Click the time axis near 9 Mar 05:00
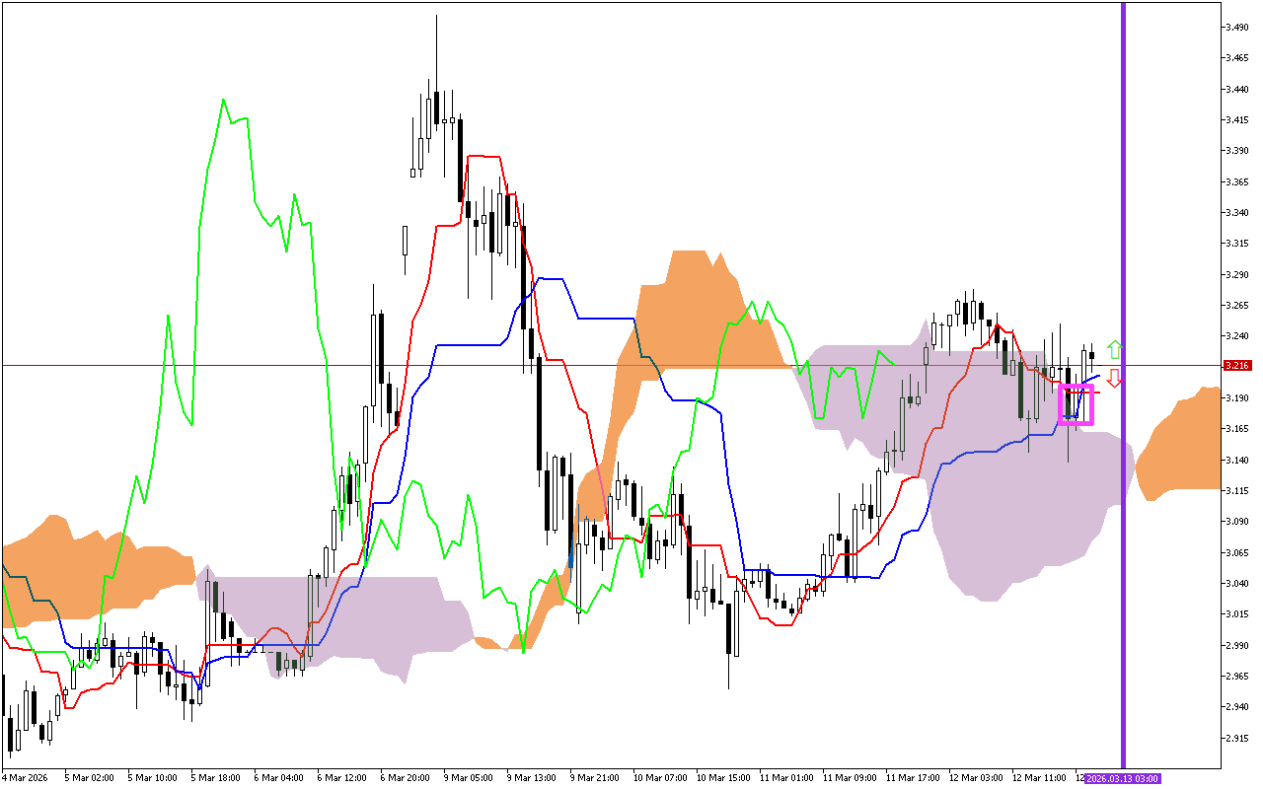1263x789 pixels. click(x=469, y=776)
